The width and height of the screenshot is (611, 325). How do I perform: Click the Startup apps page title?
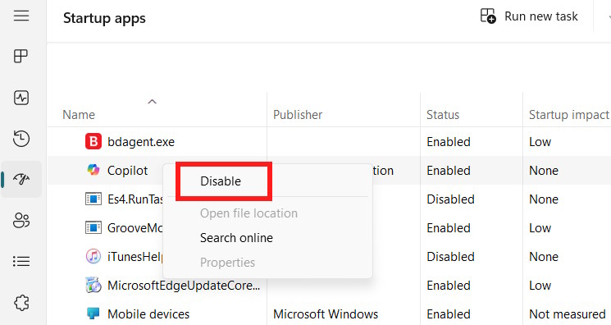104,18
